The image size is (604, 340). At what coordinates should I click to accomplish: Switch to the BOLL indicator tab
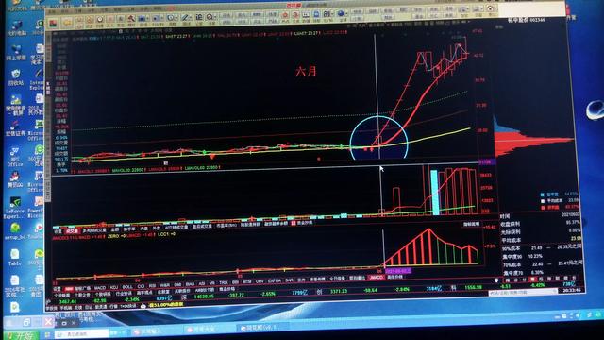127,287
